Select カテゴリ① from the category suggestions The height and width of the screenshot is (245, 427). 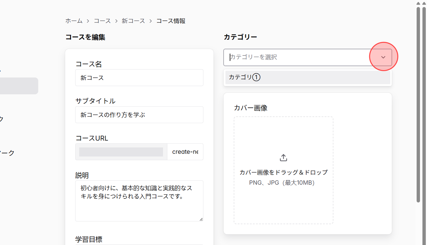[x=307, y=77]
